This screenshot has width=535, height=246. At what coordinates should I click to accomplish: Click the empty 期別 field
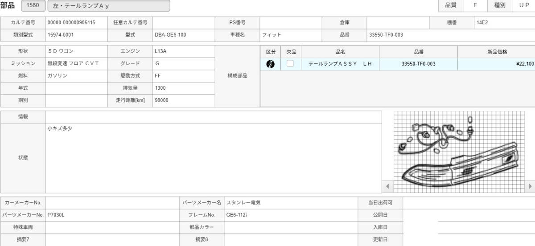coord(77,100)
